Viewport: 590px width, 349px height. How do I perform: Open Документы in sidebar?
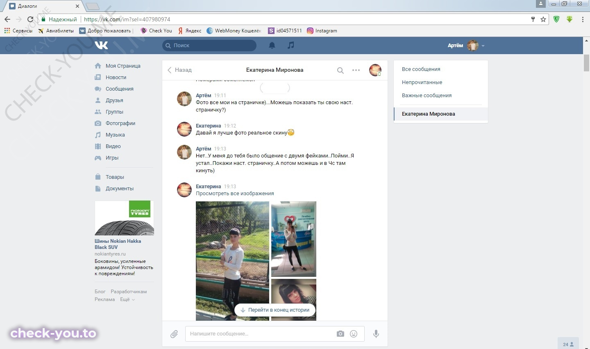(x=120, y=189)
